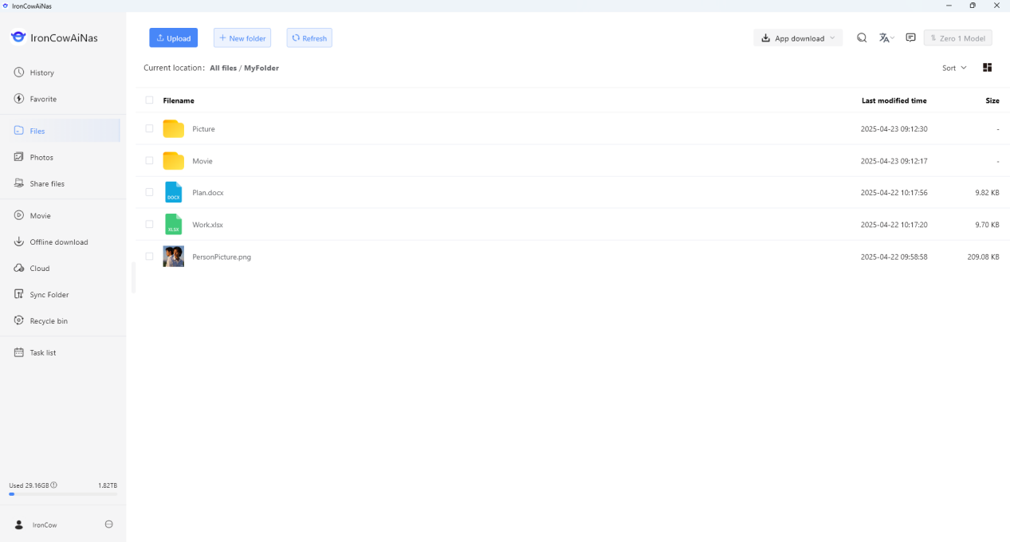Go to Recycle bin in sidebar
Image resolution: width=1010 pixels, height=542 pixels.
(49, 321)
